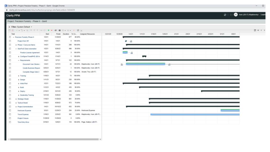Click the Start column header

click(47, 34)
